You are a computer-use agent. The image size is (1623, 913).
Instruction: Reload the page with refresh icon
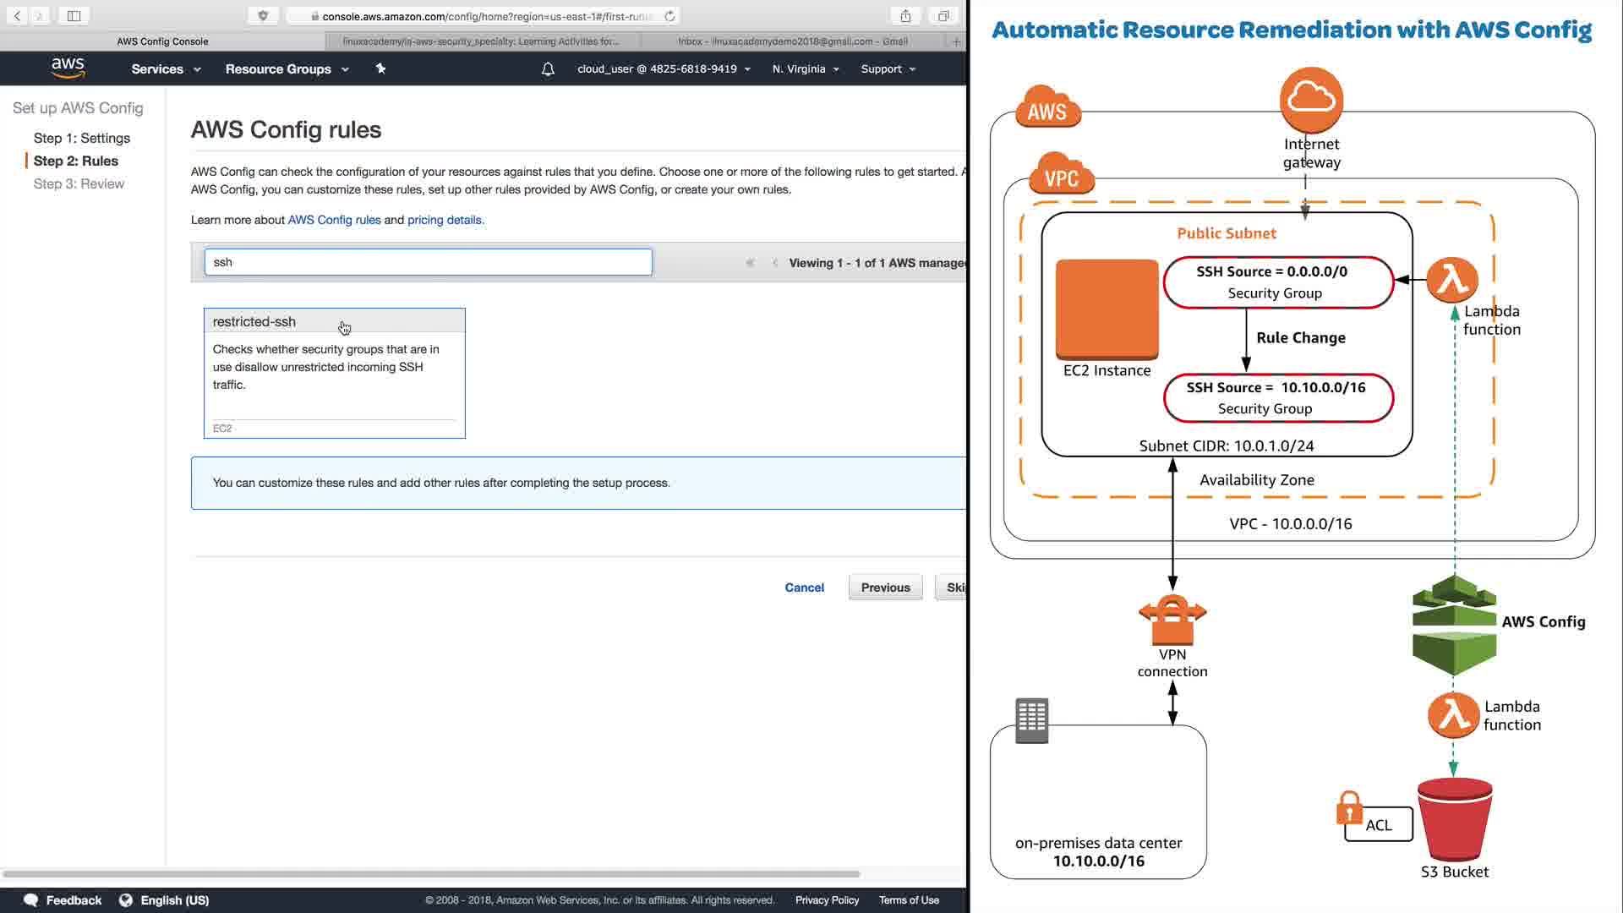669,16
